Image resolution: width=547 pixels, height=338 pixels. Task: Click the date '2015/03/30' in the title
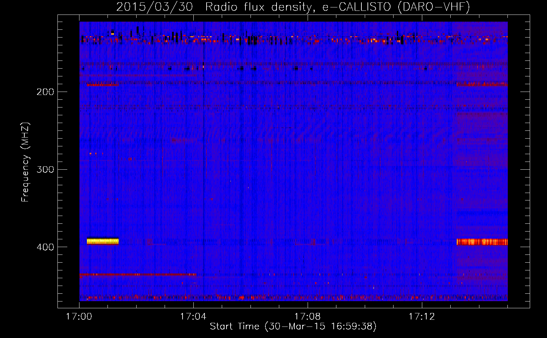pyautogui.click(x=154, y=7)
